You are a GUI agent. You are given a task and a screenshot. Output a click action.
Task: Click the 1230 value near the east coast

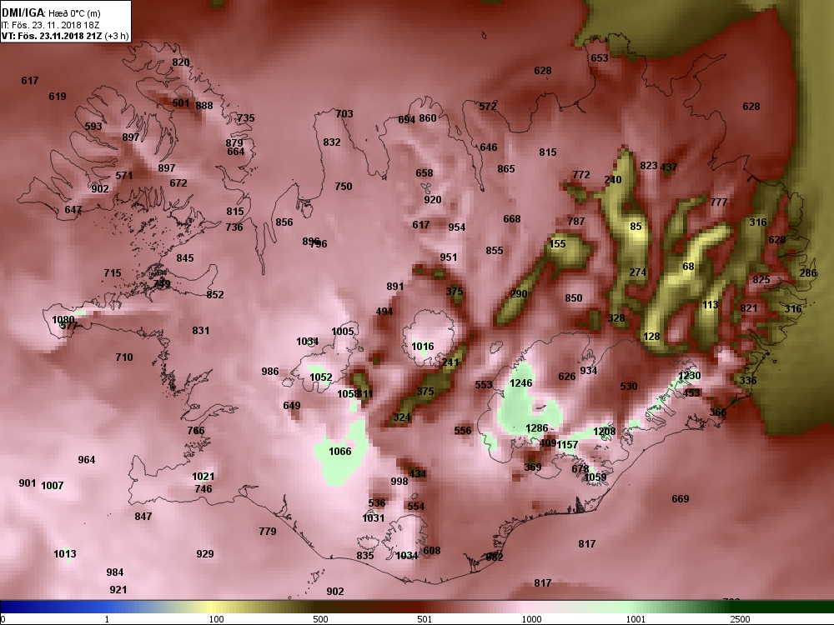pos(690,376)
